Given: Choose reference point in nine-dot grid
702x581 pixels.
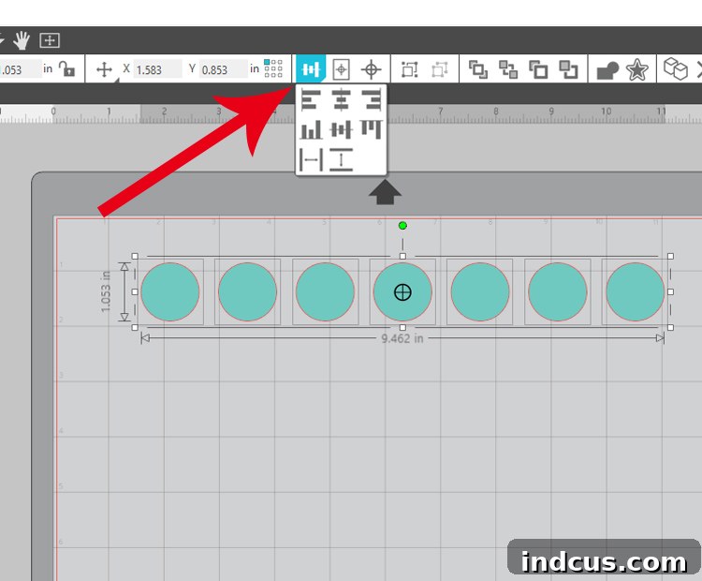Looking at the screenshot, I should click(273, 68).
